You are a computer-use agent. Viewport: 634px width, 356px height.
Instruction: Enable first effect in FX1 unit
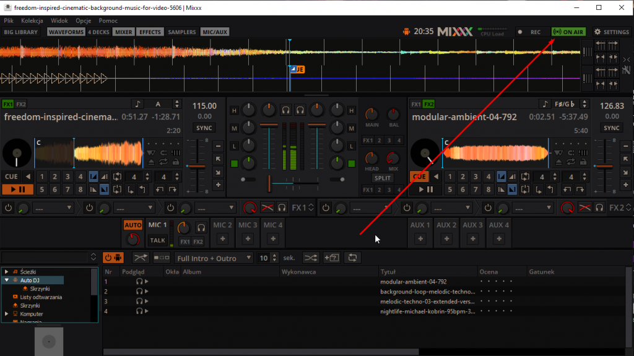pyautogui.click(x=8, y=208)
